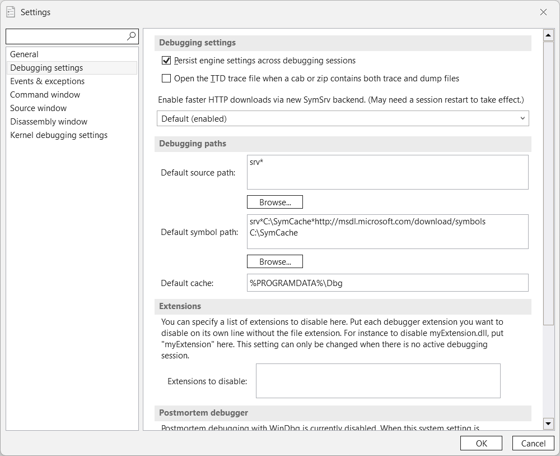Click into Extensions to disable box

(x=378, y=381)
